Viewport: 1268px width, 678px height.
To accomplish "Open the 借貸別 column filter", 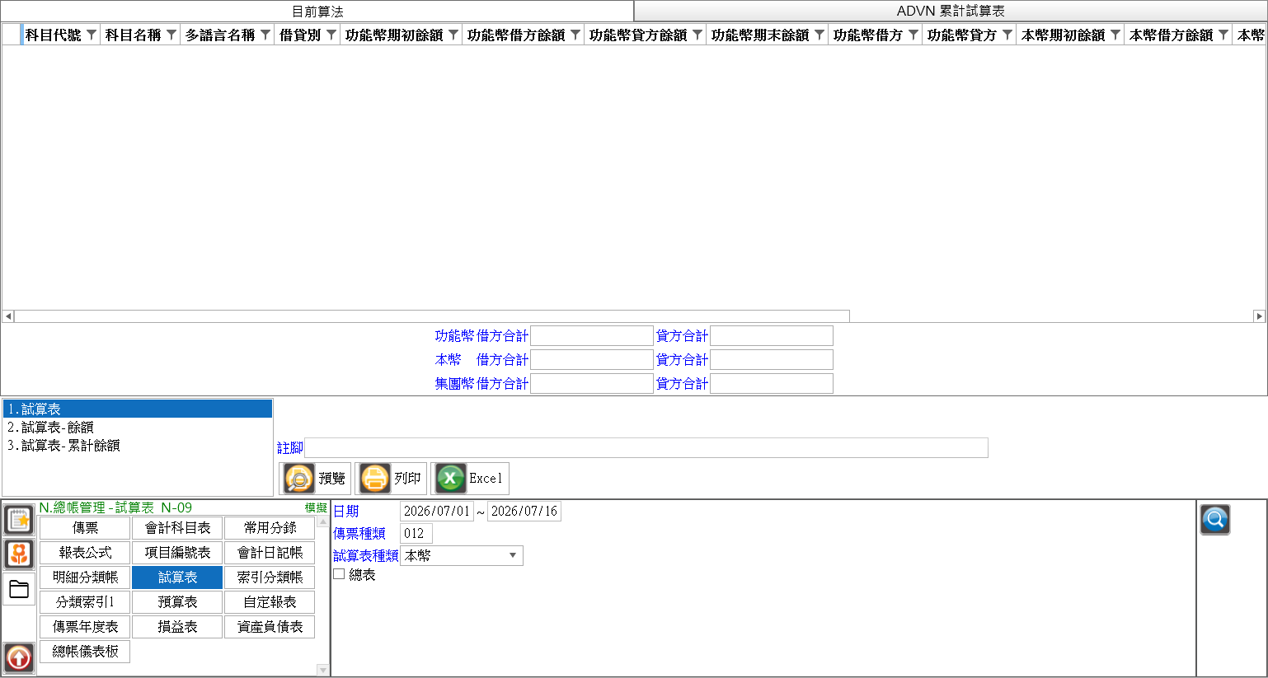I will pos(331,35).
